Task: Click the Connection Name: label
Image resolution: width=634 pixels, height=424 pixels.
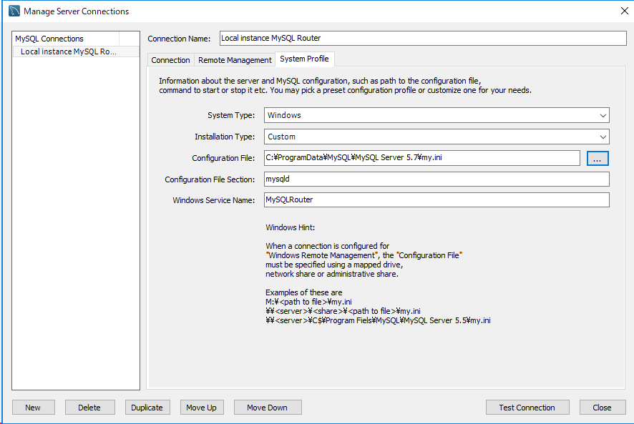Action: (179, 39)
